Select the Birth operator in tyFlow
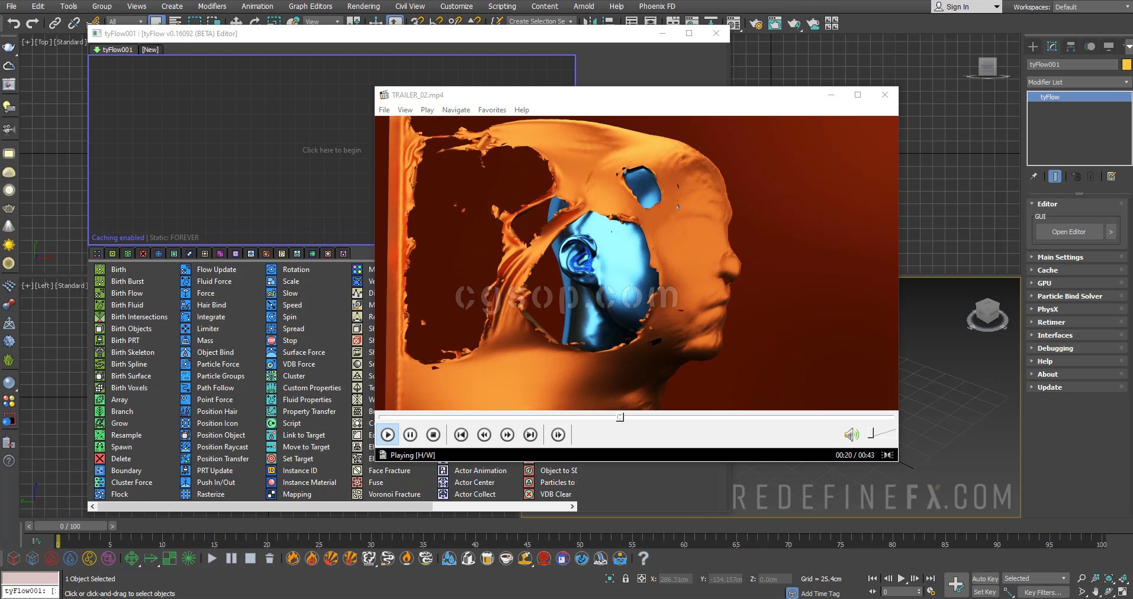1133x599 pixels. click(x=118, y=270)
